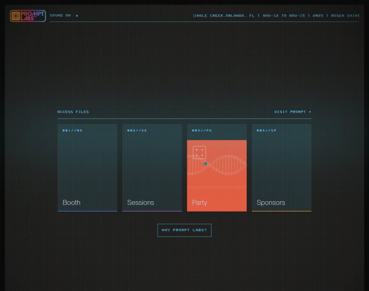Click the square sound indicator icon
Screen dimensions: 369x291
click(77, 15)
